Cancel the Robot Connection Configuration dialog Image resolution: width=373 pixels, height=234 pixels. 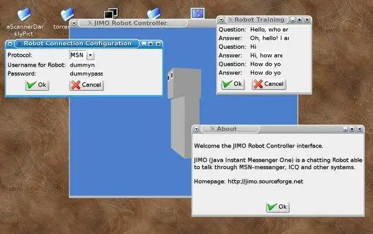[87, 85]
